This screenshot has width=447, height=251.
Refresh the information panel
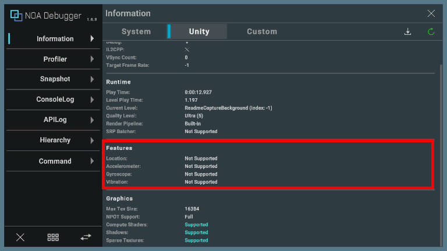click(x=431, y=31)
